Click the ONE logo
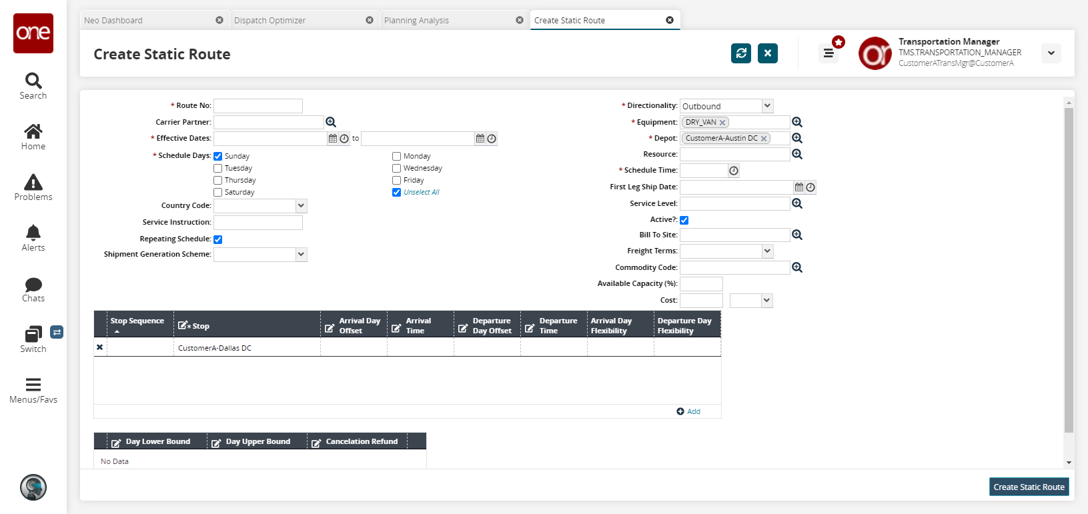This screenshot has width=1088, height=514. 33,33
